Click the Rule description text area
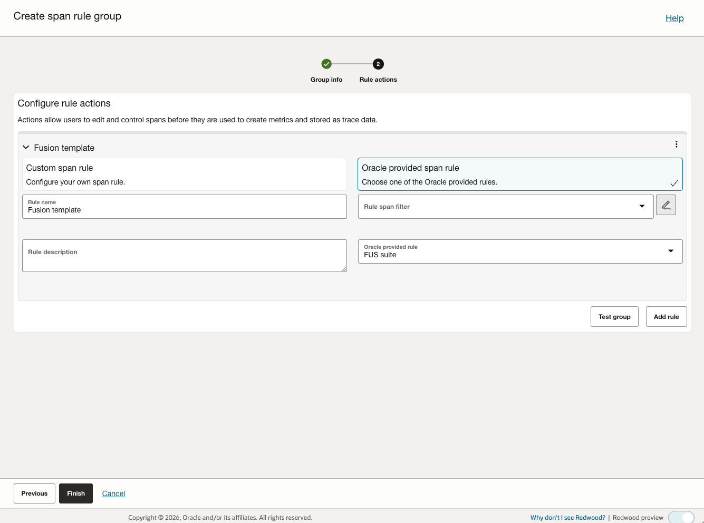Viewport: 704px width, 523px height. pos(184,256)
